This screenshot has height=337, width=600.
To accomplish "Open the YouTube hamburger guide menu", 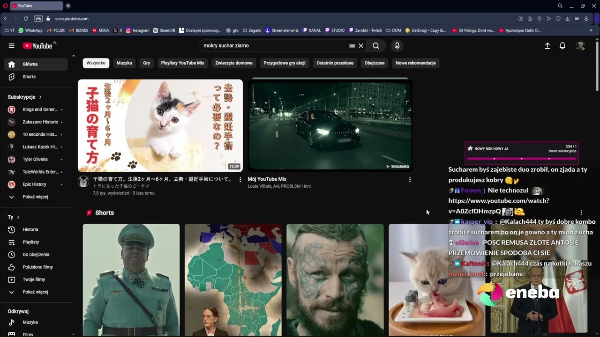I will [11, 46].
